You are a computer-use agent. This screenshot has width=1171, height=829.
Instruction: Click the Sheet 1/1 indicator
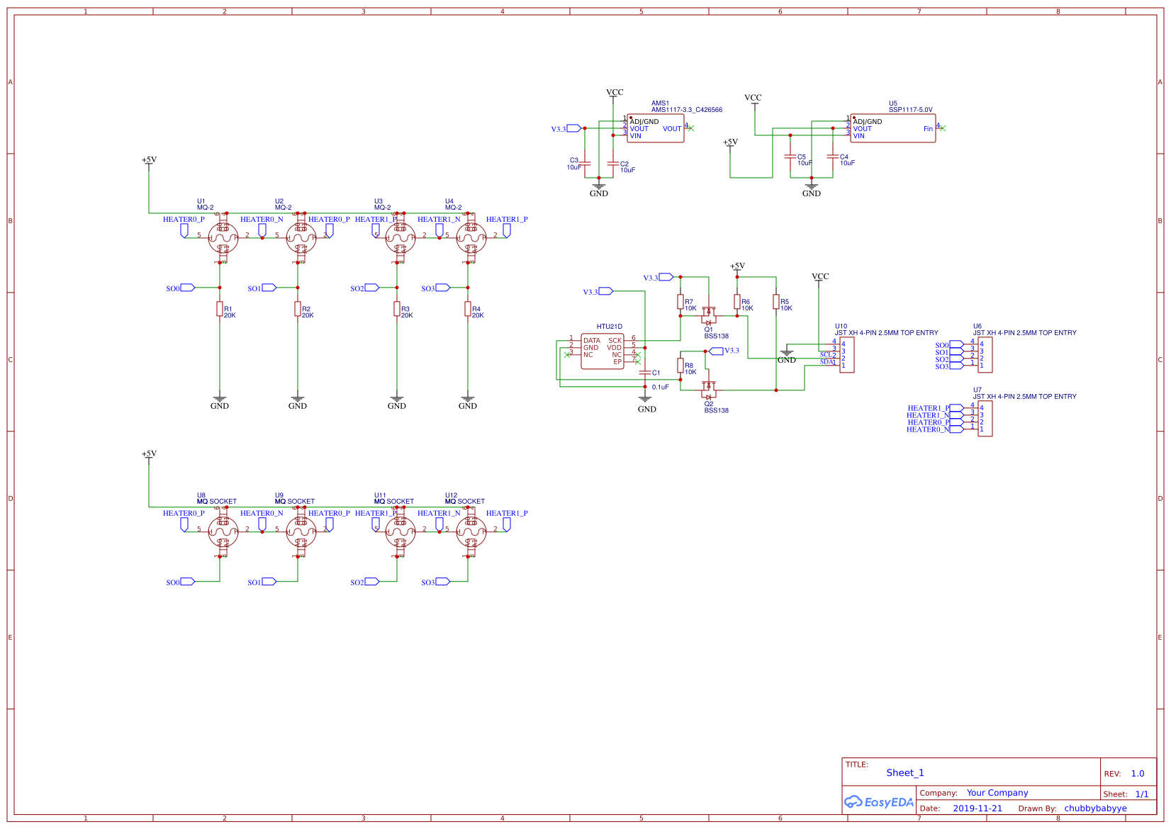(x=1143, y=794)
